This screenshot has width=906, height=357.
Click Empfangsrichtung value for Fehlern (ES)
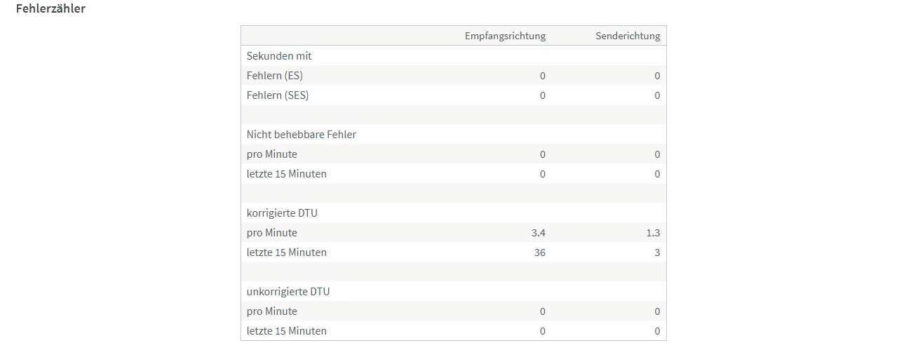(x=542, y=75)
